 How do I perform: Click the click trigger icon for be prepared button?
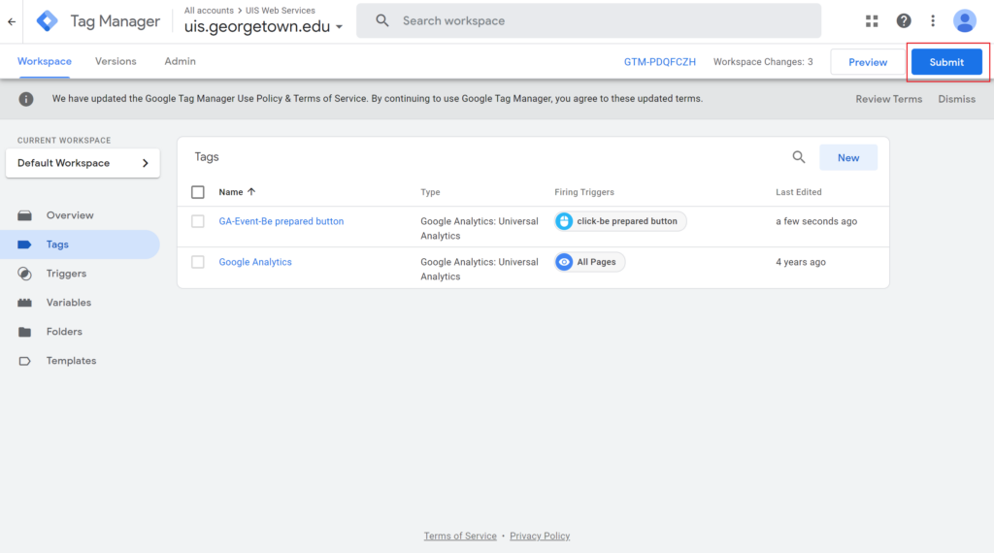pyautogui.click(x=564, y=221)
